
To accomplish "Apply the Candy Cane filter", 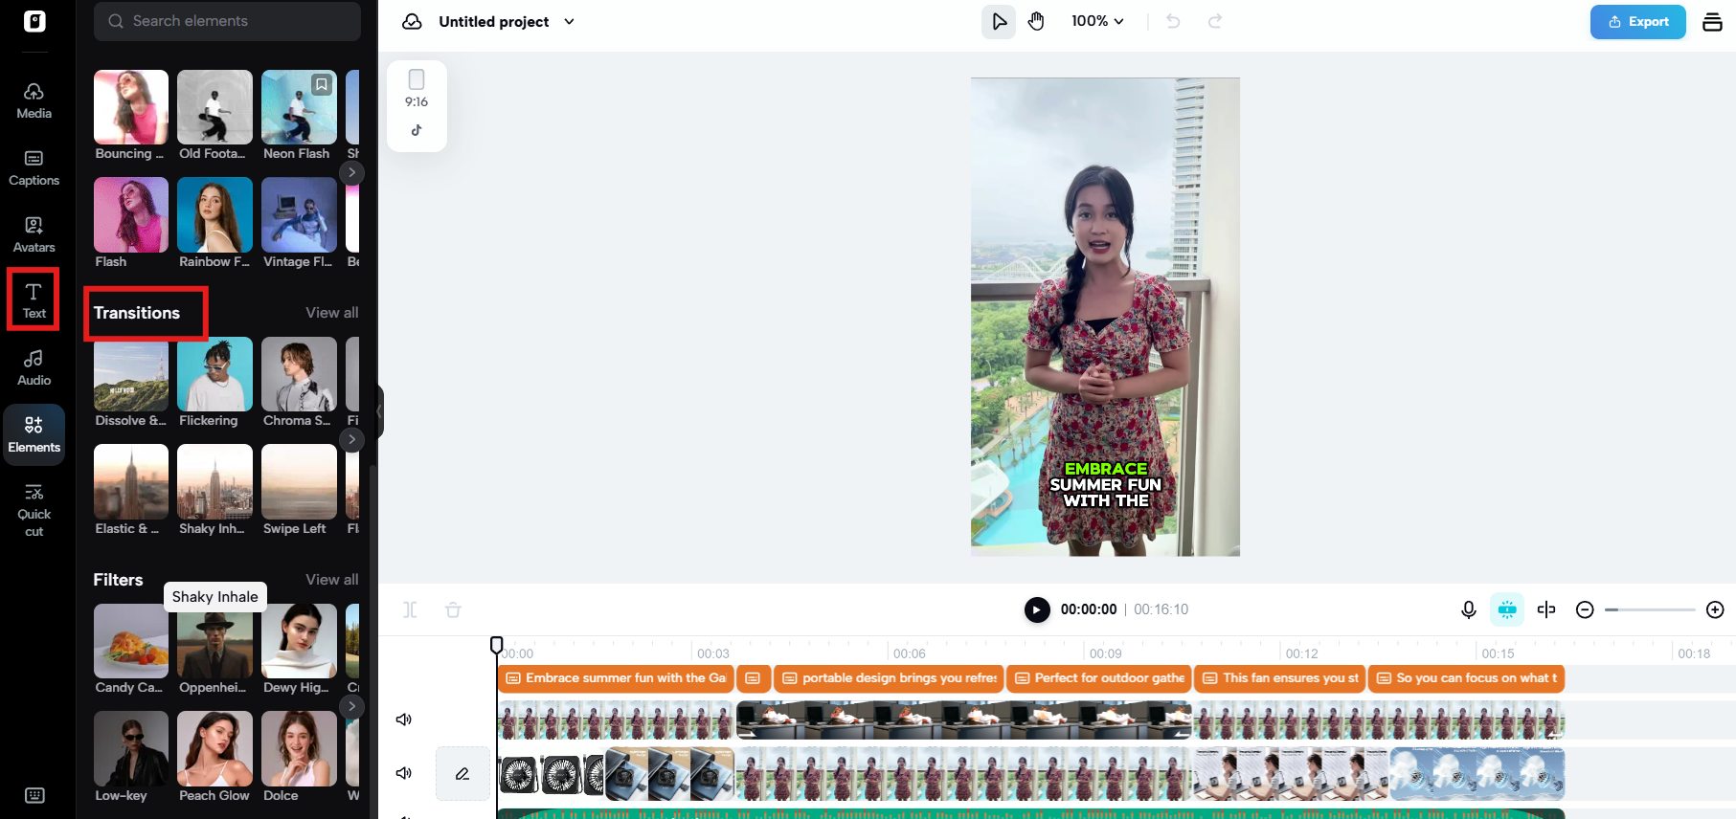I will pos(131,641).
